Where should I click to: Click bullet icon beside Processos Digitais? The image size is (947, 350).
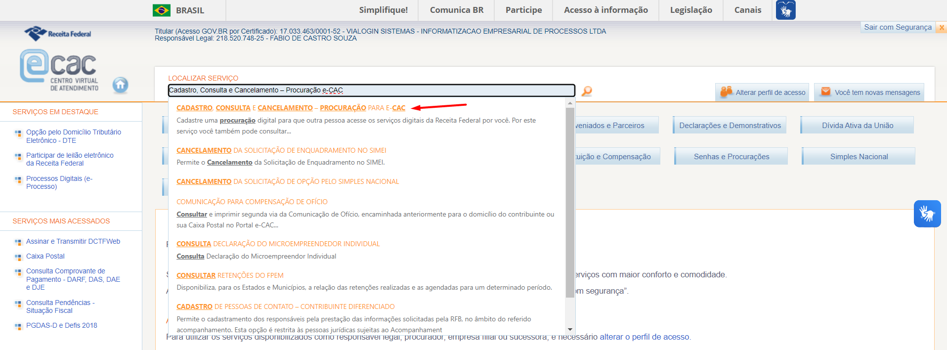(18, 179)
